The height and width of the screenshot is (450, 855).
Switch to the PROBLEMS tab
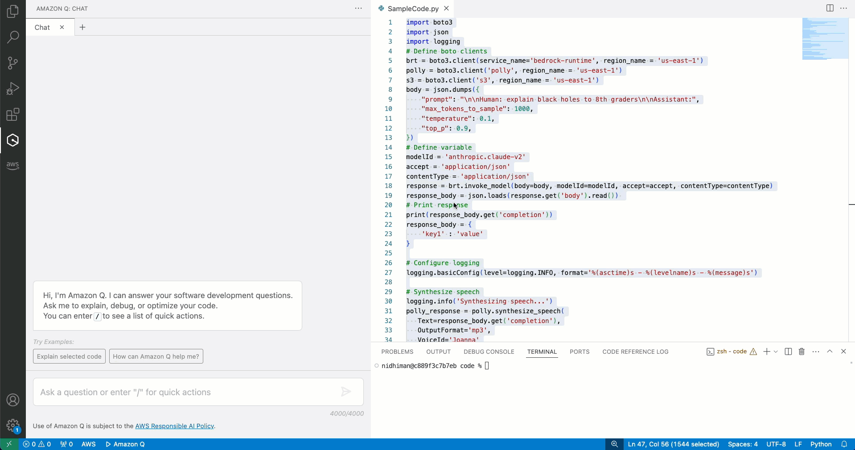pyautogui.click(x=397, y=352)
